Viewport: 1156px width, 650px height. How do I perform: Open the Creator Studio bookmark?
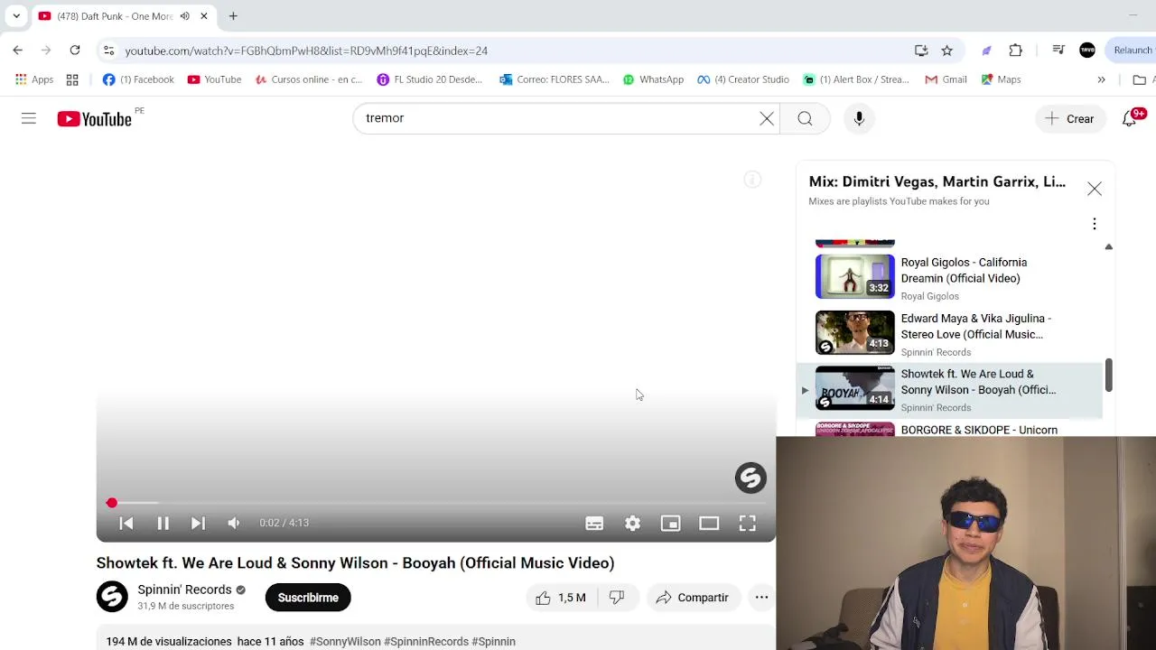[x=743, y=79]
